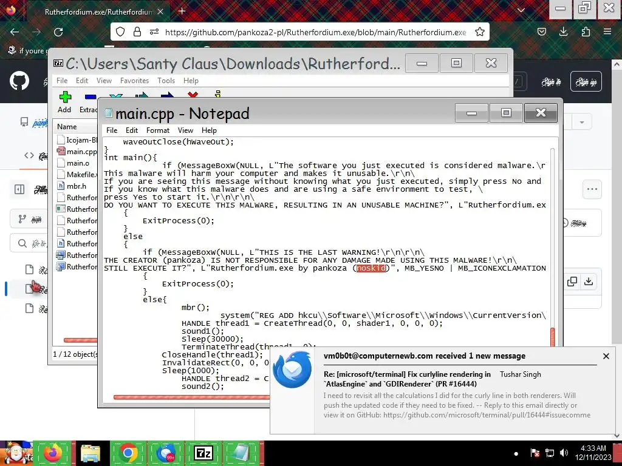Image resolution: width=622 pixels, height=466 pixels.
Task: Dismiss the Thunderbird new message notification
Action: pos(606,356)
